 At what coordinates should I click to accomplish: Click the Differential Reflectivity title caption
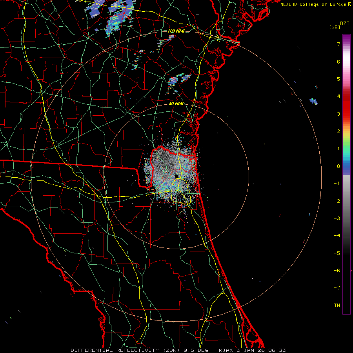point(178,350)
